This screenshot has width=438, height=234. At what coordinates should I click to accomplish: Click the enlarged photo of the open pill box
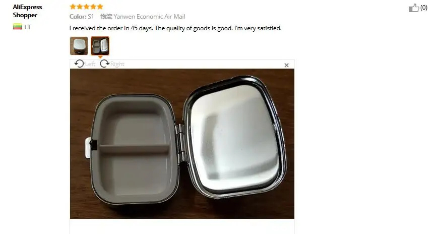tap(182, 144)
